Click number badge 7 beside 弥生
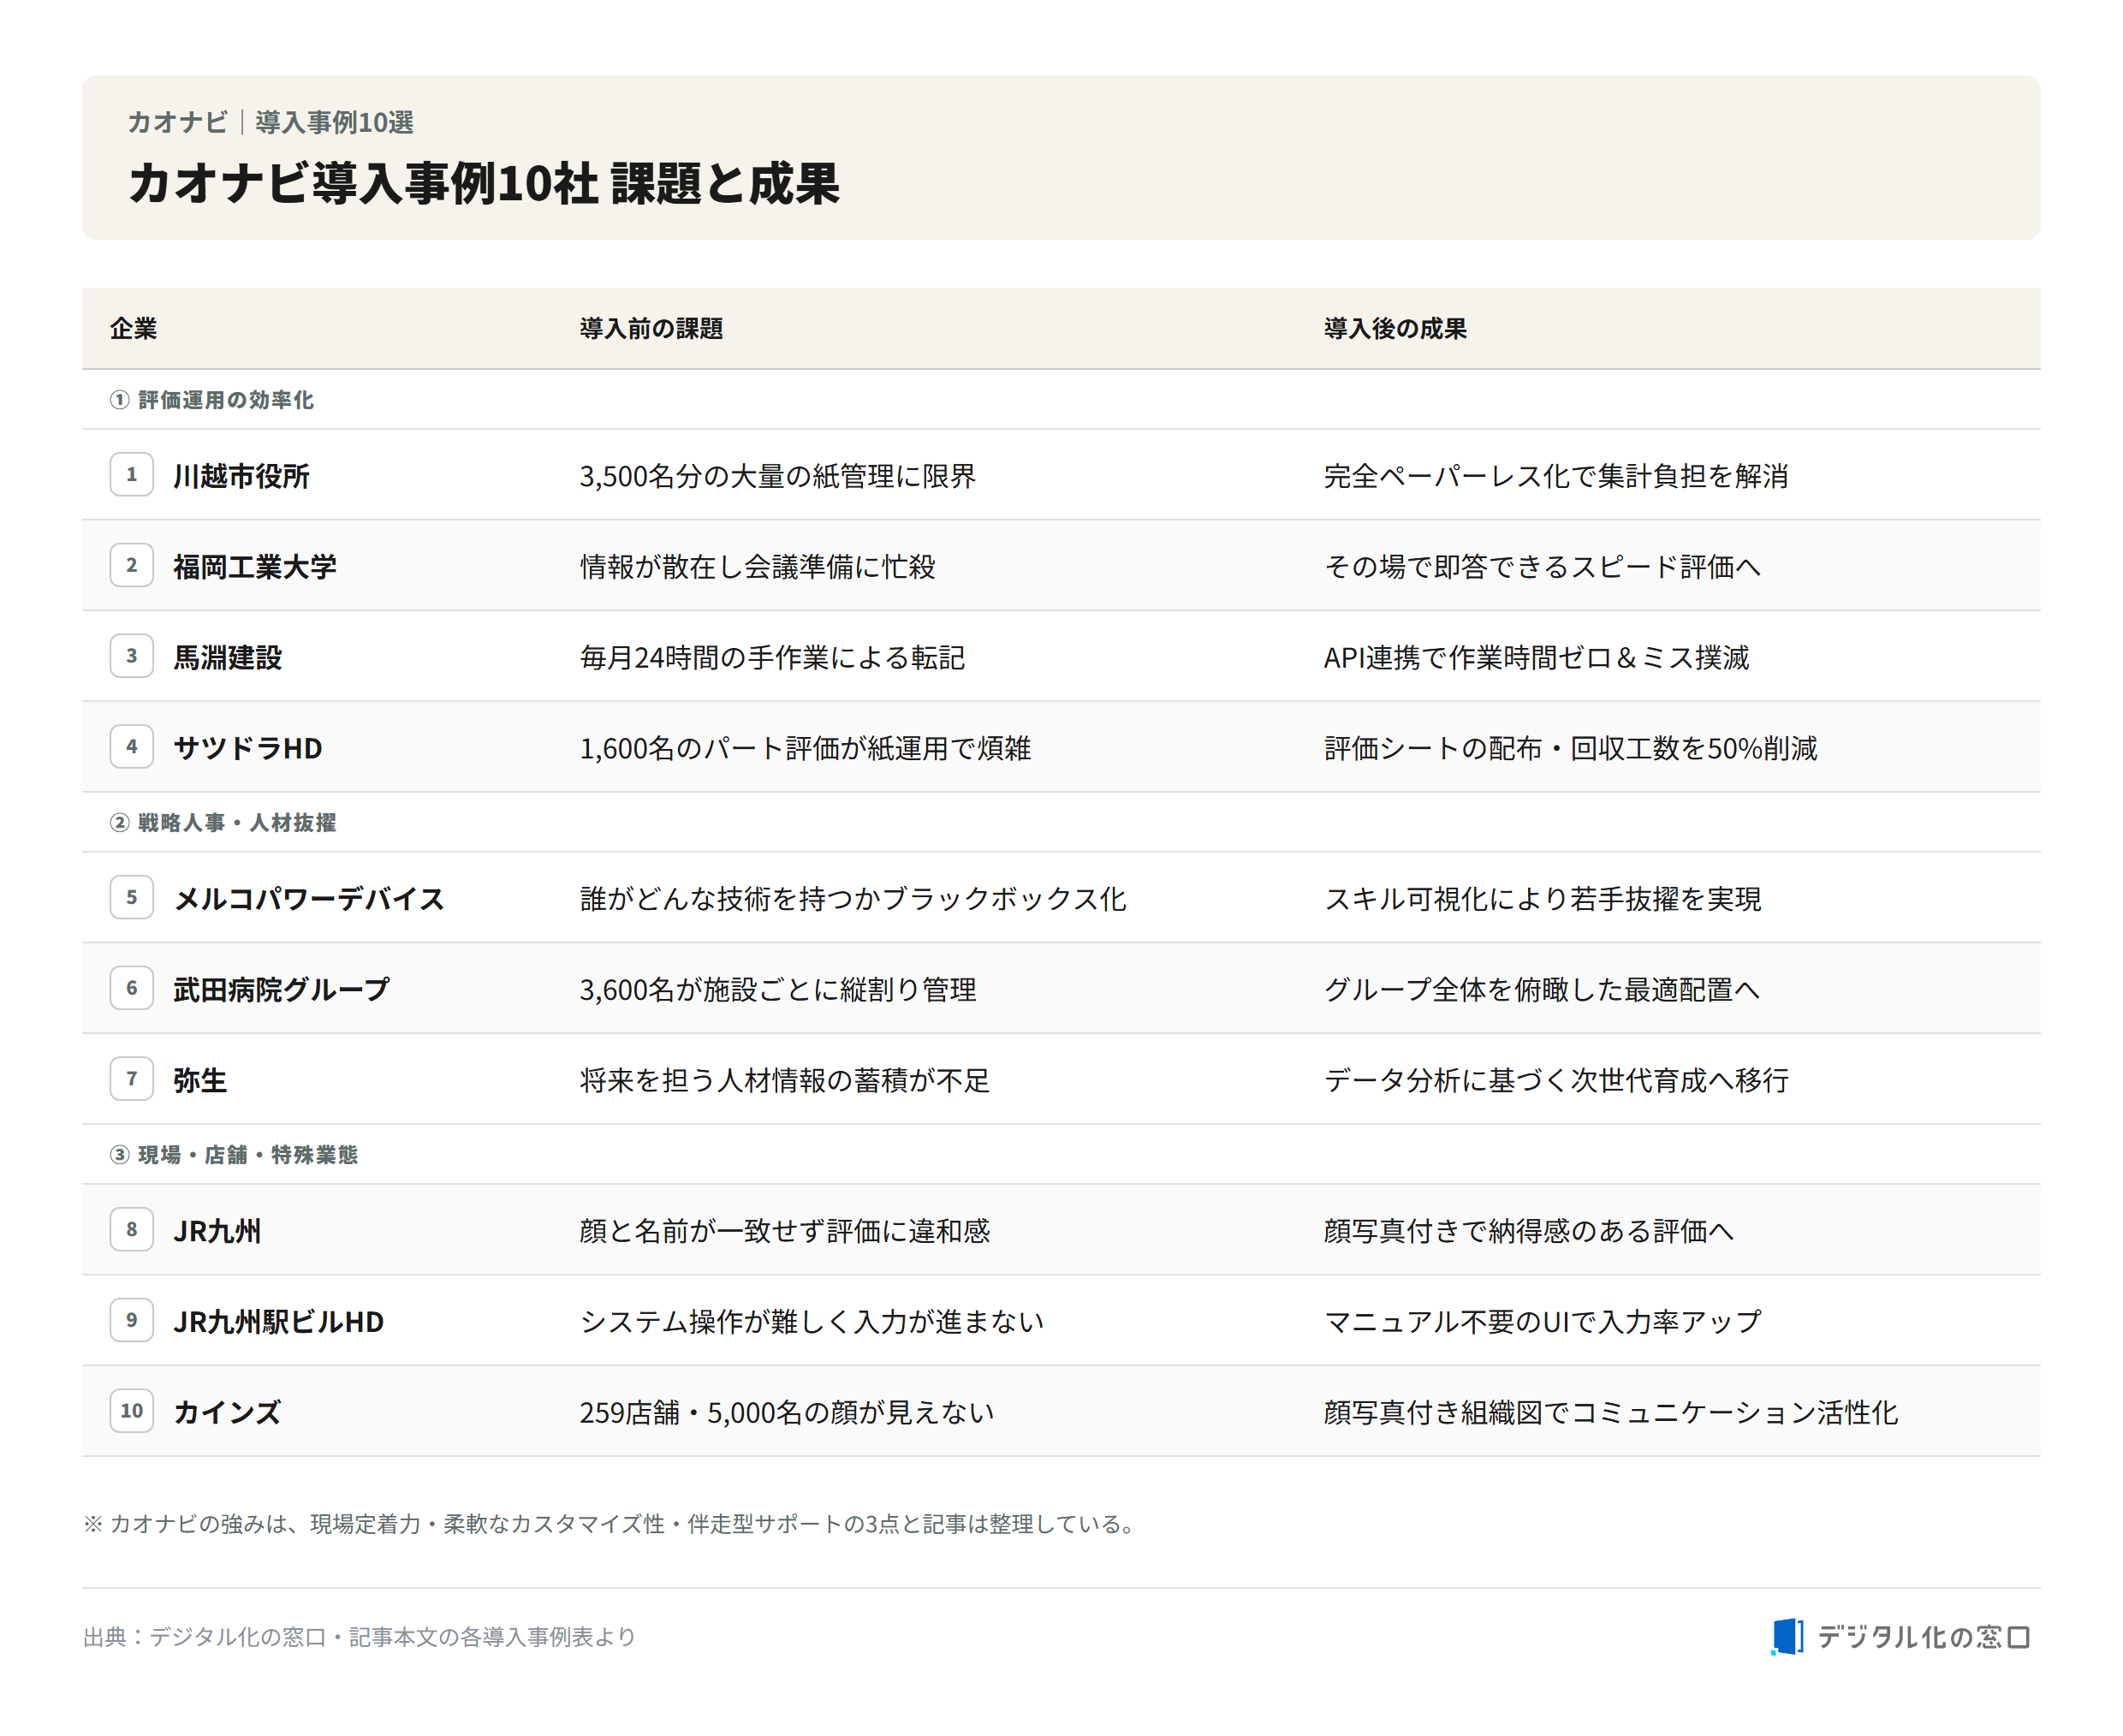 pos(131,1078)
